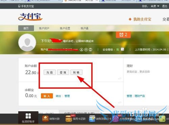
Task: Click the 水电煤缴费 icon
Action: pyautogui.click(x=116, y=119)
